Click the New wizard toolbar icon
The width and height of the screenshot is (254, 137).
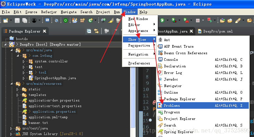point(6,20)
